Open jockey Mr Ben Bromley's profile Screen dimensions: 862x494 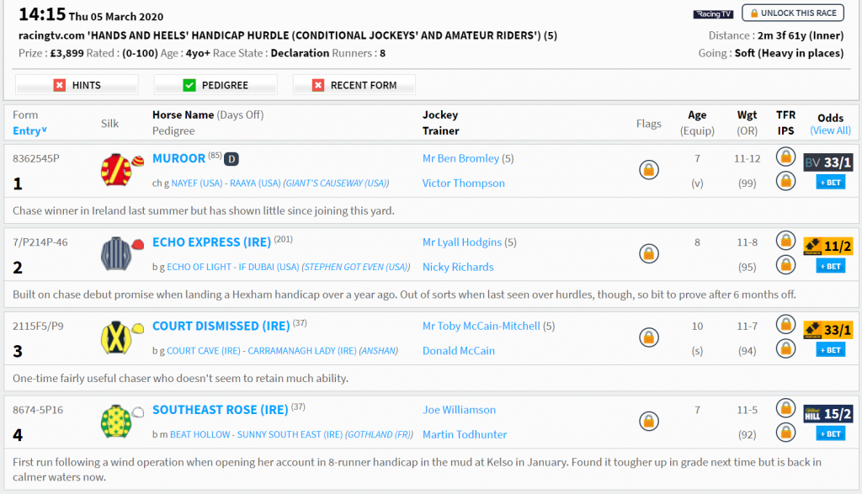coord(461,158)
